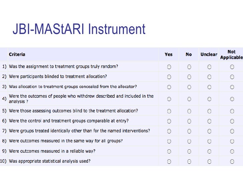Mark Unclear for appropriate statistical analysis

[209, 162]
